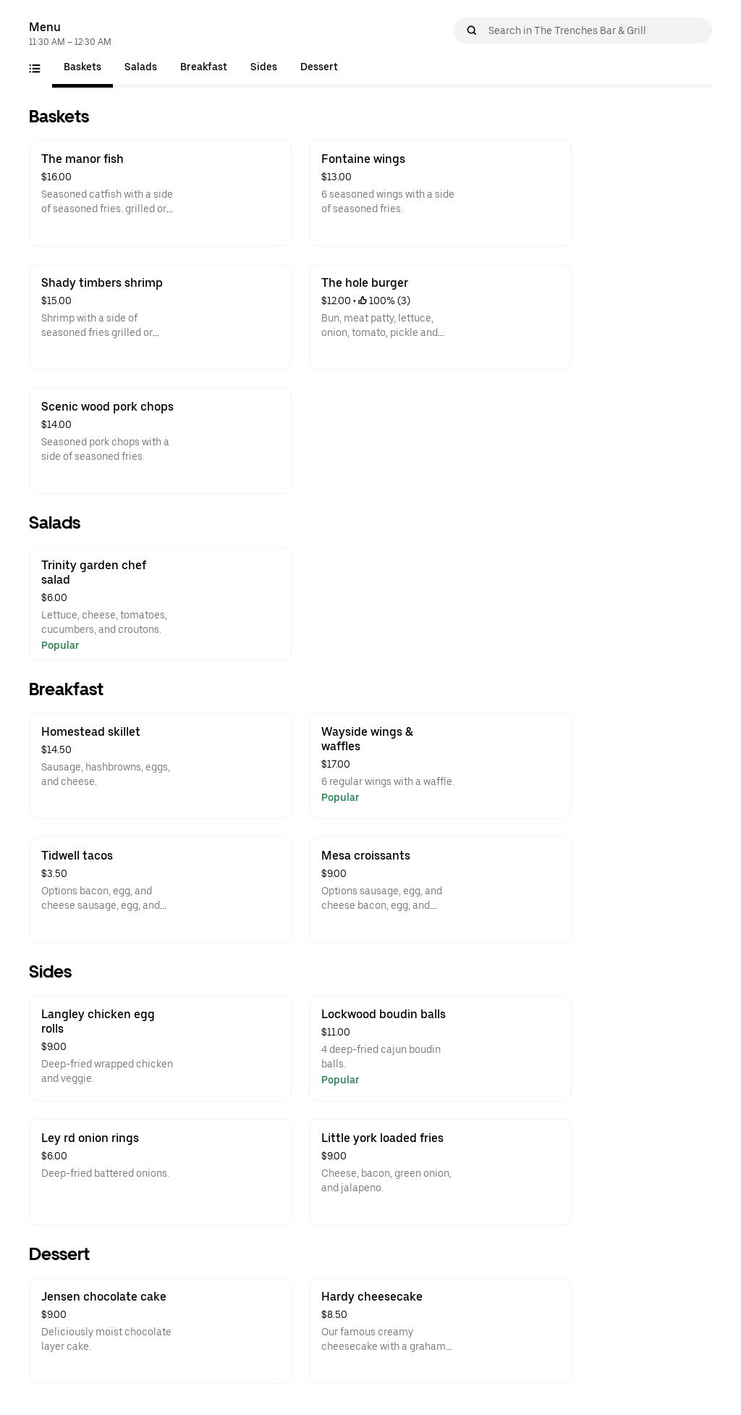
Task: Open The manor fish item
Action: (160, 193)
